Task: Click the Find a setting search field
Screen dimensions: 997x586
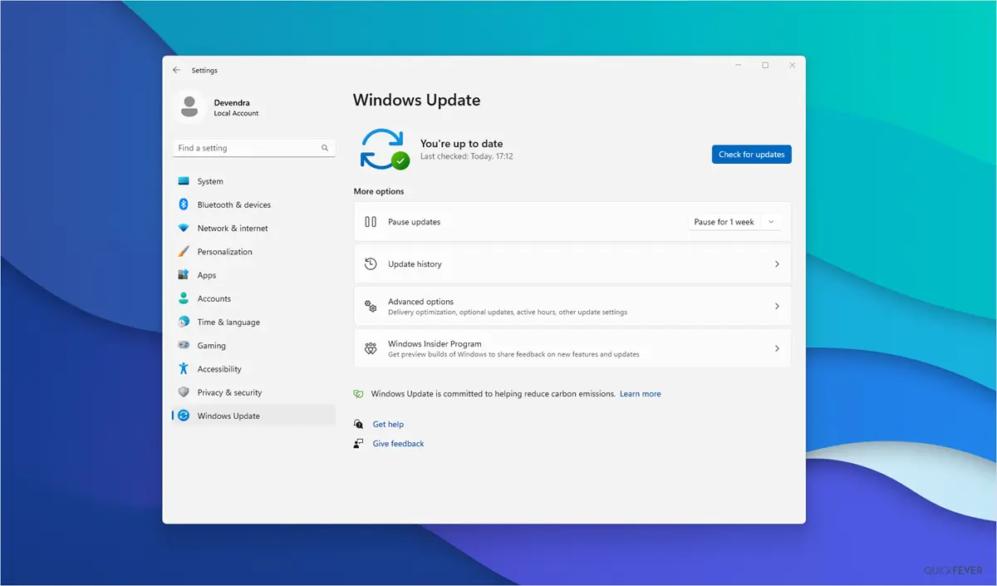Action: [253, 148]
